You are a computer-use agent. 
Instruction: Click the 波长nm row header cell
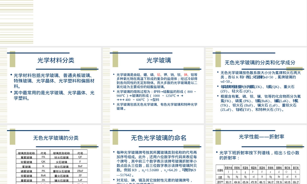point(220,182)
